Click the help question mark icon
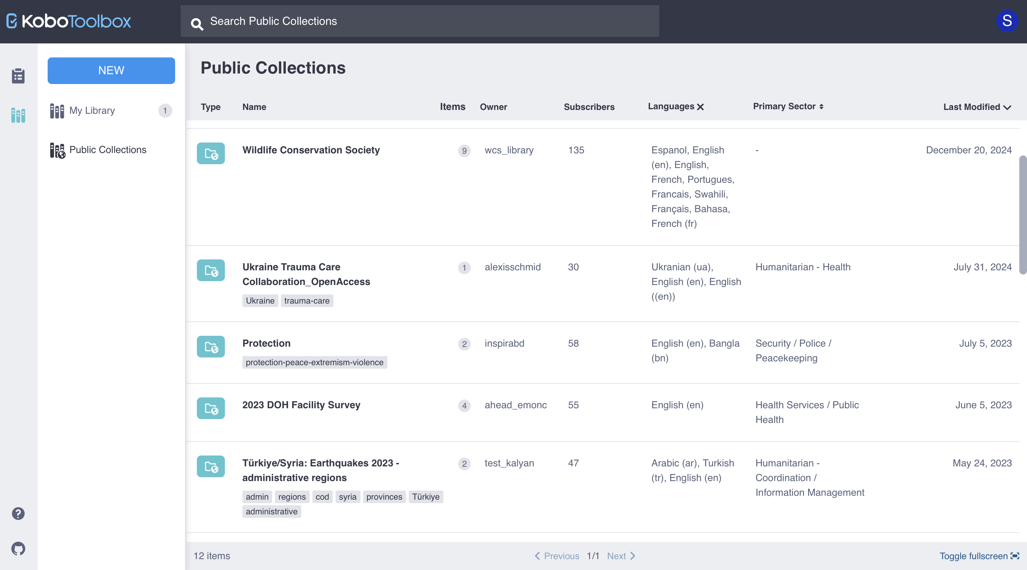Viewport: 1027px width, 570px height. 18,513
